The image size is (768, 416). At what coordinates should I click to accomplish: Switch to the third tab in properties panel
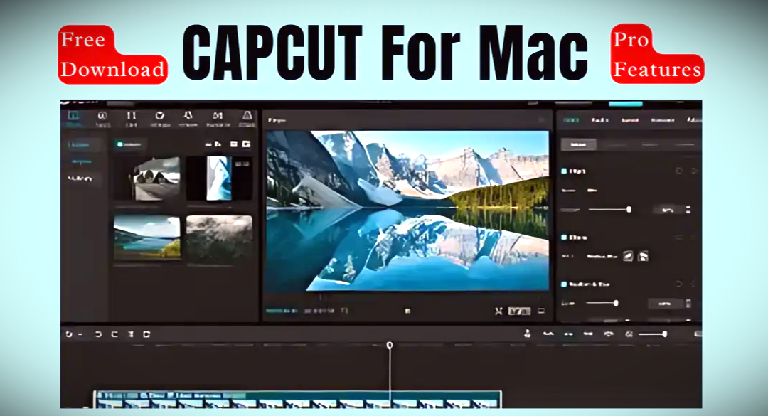click(x=630, y=120)
